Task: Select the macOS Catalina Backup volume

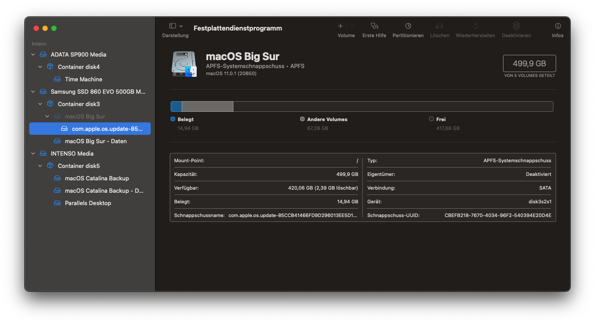Action: (x=96, y=179)
